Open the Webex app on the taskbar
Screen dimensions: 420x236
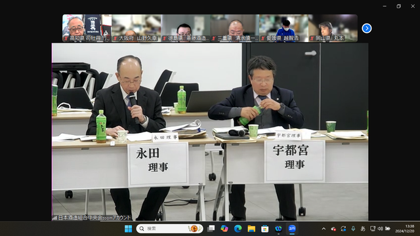tap(278, 229)
